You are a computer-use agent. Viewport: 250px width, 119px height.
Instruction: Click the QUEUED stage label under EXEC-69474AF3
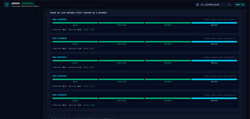tap(75, 63)
